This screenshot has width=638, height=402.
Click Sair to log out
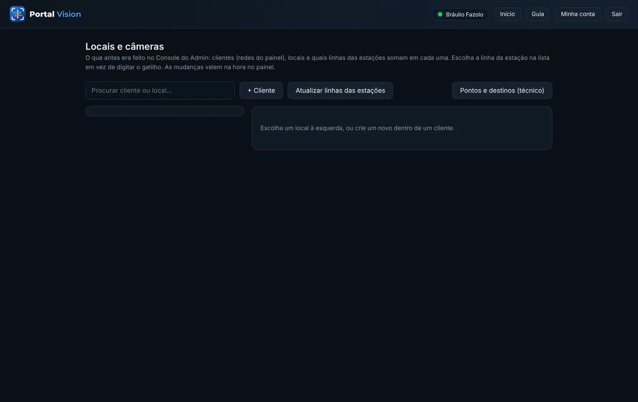pos(617,14)
